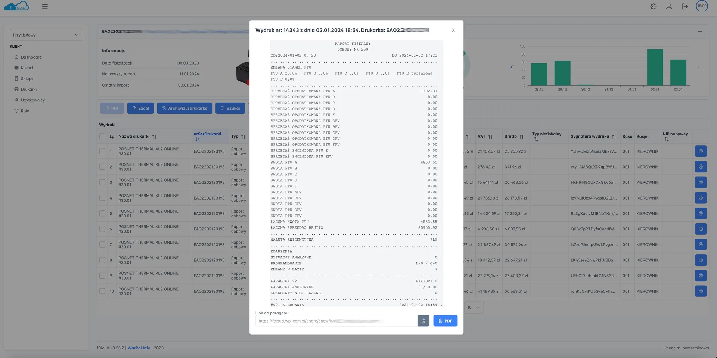Open the Przykładowy client dropdown
Image resolution: width=717 pixels, height=358 pixels.
pos(46,35)
